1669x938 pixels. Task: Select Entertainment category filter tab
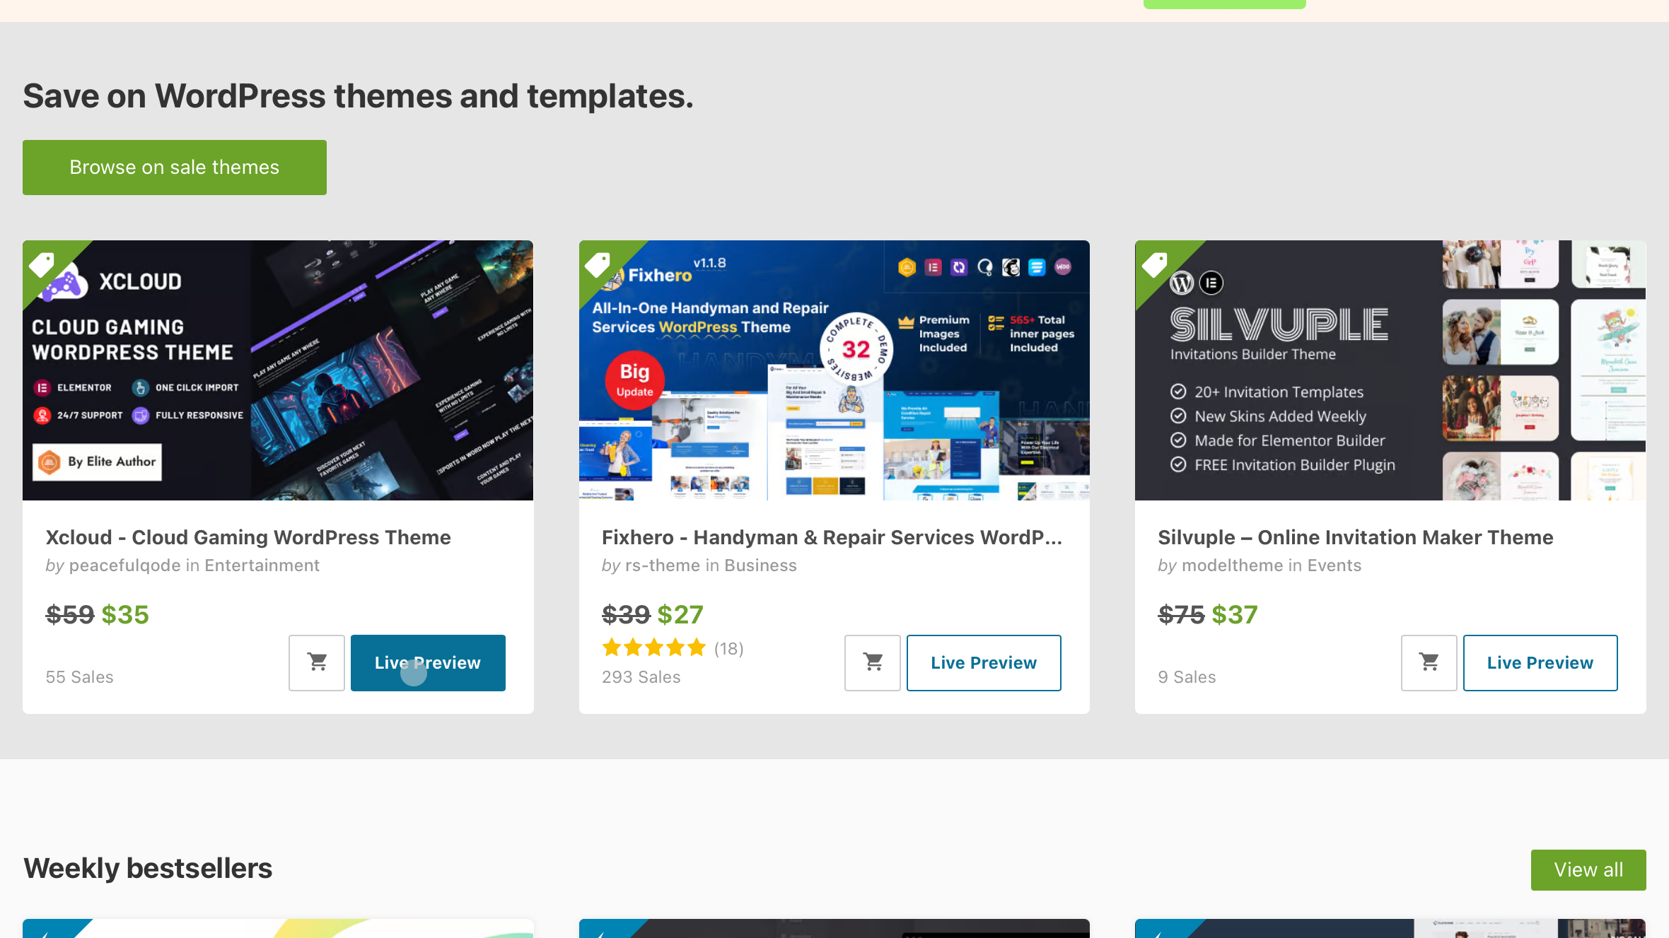pos(262,565)
